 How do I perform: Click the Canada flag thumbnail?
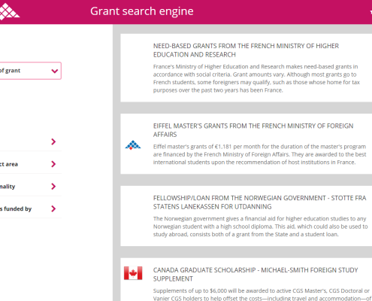[x=133, y=273]
